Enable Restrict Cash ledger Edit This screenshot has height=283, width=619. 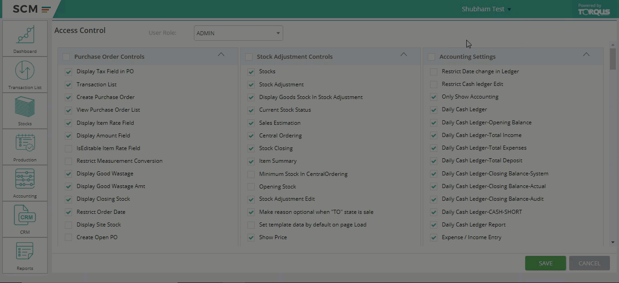point(434,84)
